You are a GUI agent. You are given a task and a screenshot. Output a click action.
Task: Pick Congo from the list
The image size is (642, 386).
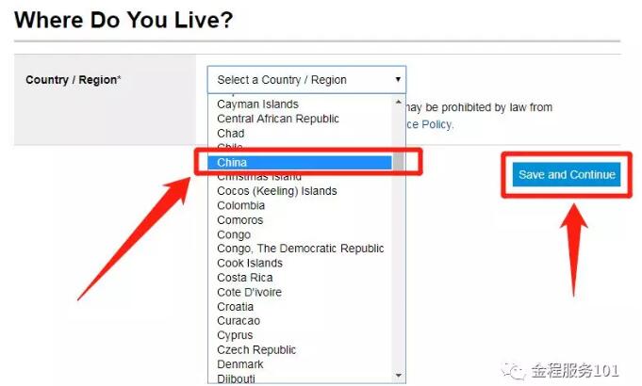coord(234,234)
